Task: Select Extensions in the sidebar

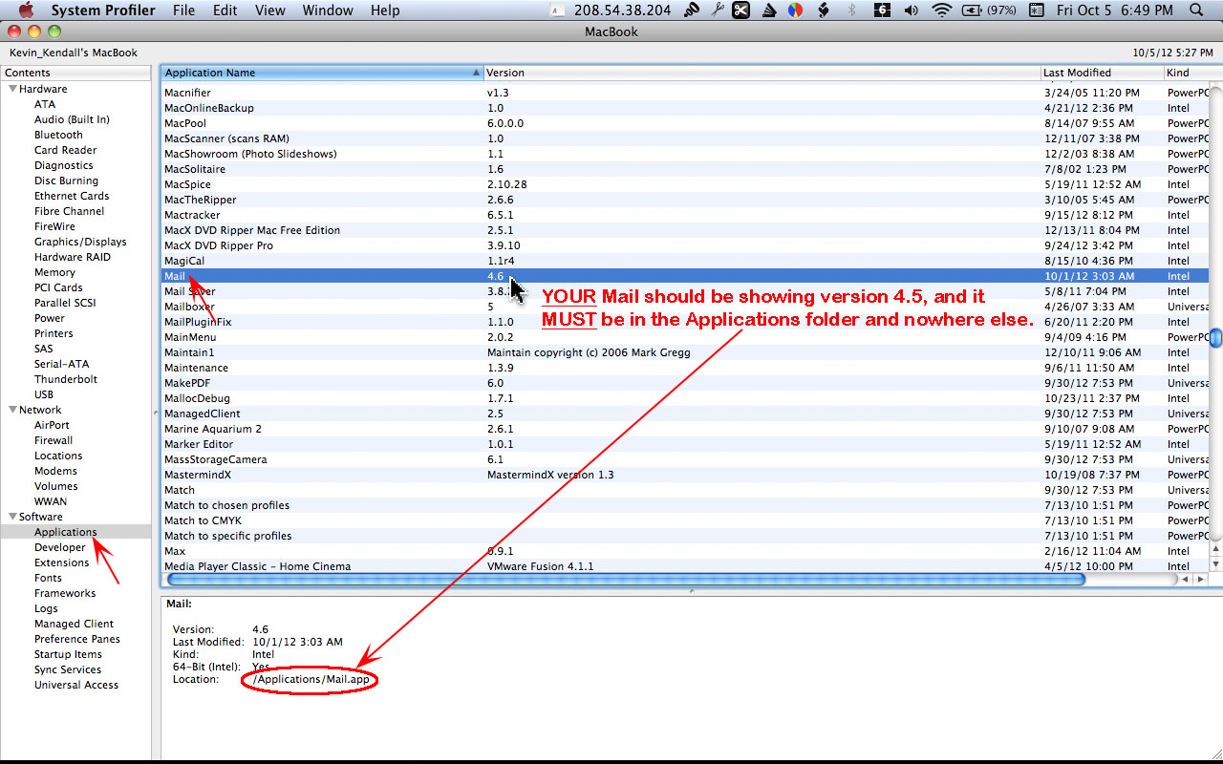Action: point(61,562)
